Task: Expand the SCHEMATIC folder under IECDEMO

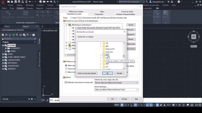Action: [x=6, y=48]
